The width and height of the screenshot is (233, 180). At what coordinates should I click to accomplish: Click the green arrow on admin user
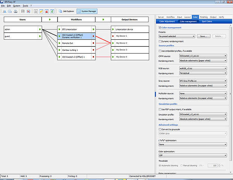40,29
